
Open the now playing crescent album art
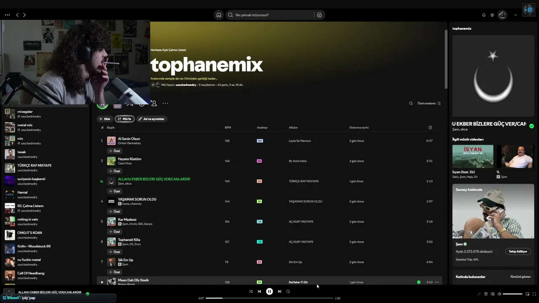pyautogui.click(x=493, y=76)
